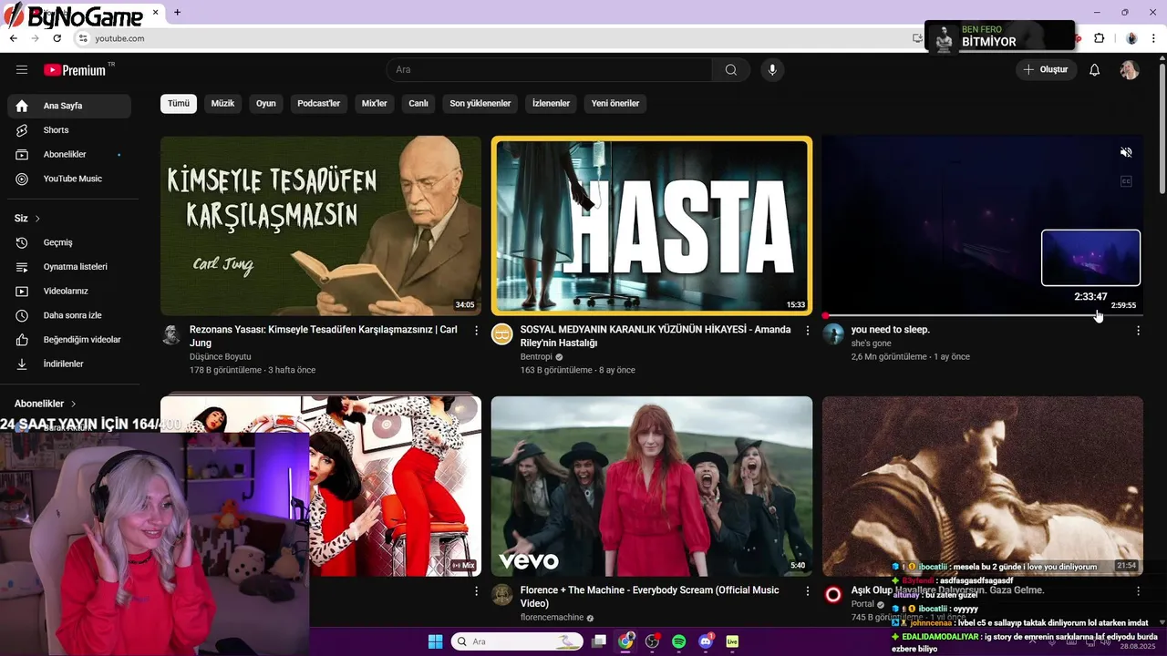The height and width of the screenshot is (656, 1167).
Task: Open the Windows Start menu
Action: 435,641
